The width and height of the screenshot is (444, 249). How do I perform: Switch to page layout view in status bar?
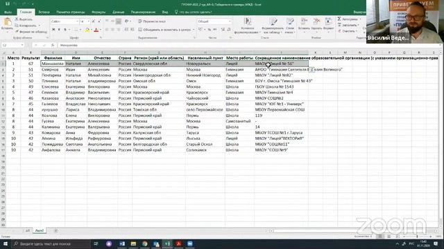(x=389, y=237)
